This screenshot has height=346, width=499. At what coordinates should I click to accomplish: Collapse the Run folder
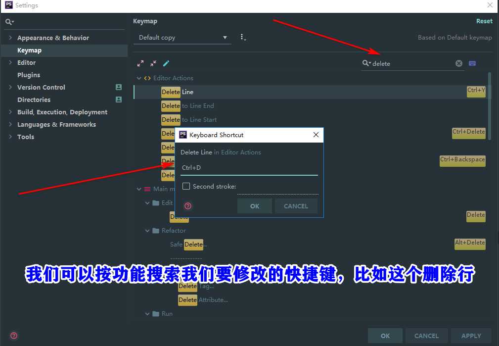(147, 314)
